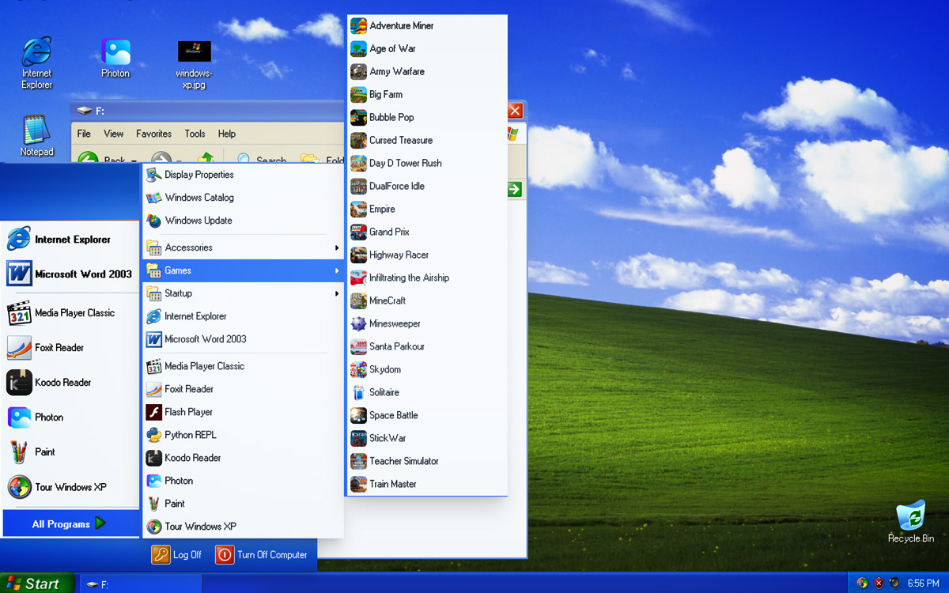Select F: window taskbar button

[x=140, y=584]
